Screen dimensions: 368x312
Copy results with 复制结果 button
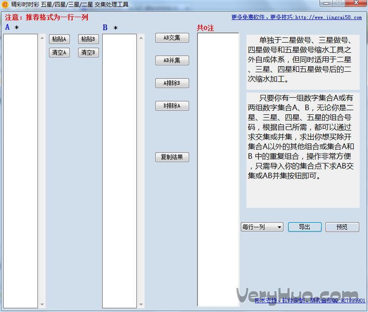click(x=172, y=157)
